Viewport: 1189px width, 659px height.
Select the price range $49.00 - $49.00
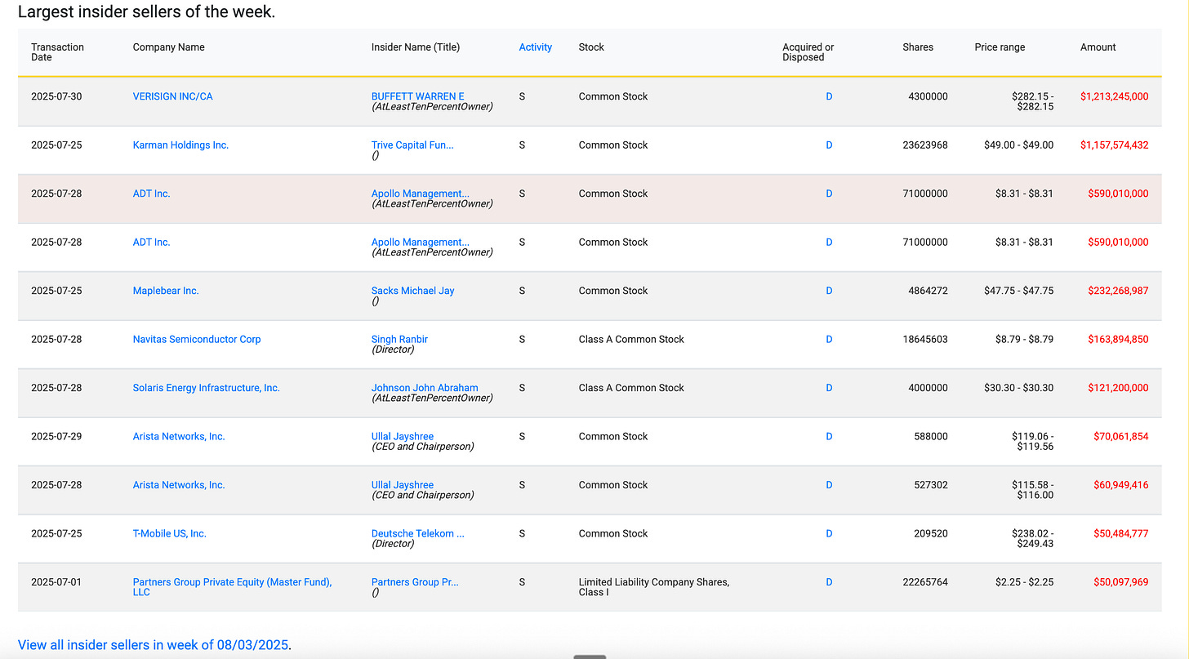click(1019, 145)
